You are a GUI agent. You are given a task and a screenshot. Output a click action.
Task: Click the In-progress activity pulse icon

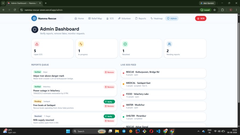pos(81,44)
